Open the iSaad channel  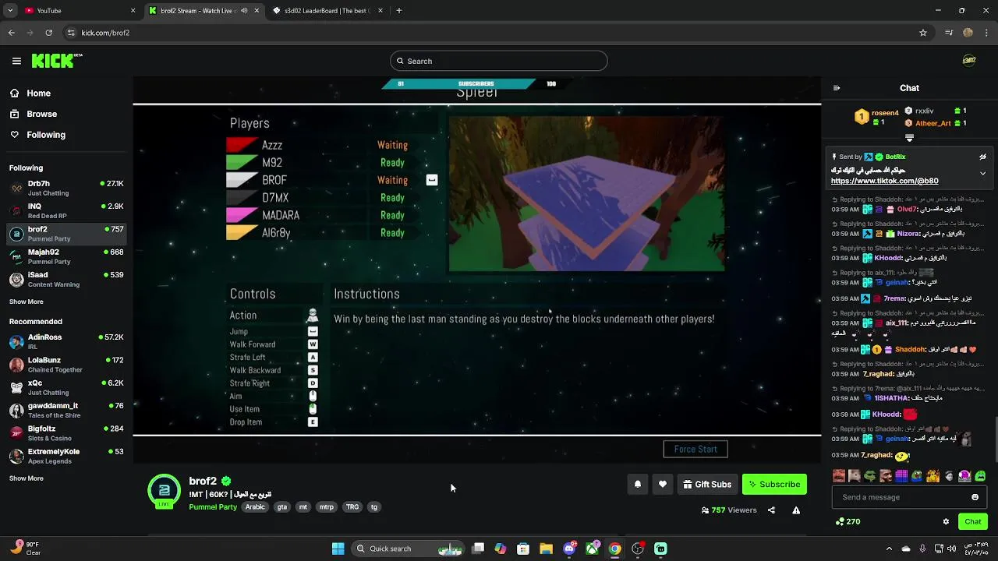click(x=66, y=279)
